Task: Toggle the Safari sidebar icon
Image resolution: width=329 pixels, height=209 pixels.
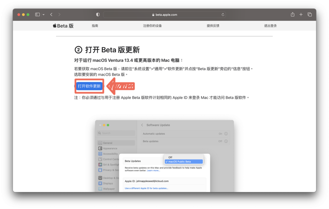Action: point(37,14)
